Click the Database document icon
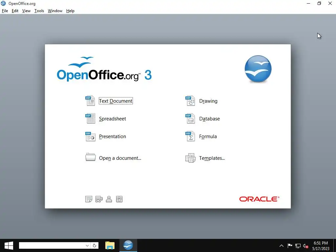 [190, 118]
